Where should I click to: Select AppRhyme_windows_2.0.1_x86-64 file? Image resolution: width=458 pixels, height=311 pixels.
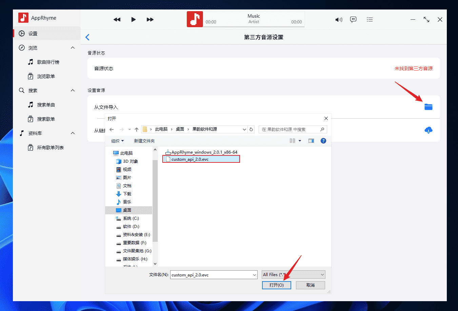coord(201,152)
